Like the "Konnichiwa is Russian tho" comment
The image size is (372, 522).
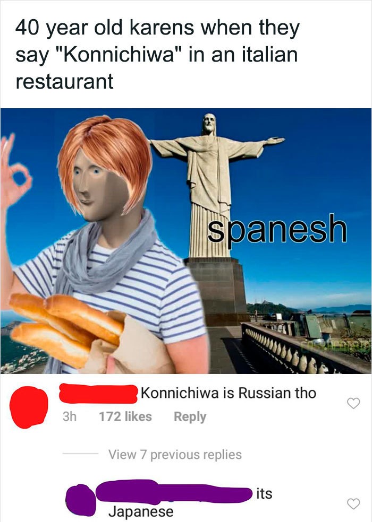click(353, 403)
